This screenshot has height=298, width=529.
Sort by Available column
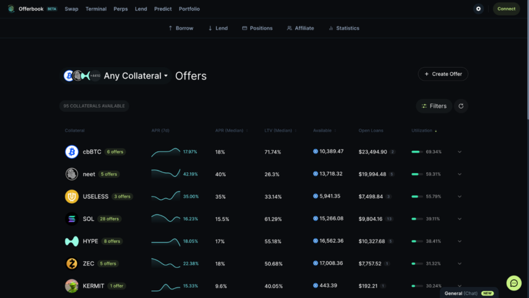(324, 131)
